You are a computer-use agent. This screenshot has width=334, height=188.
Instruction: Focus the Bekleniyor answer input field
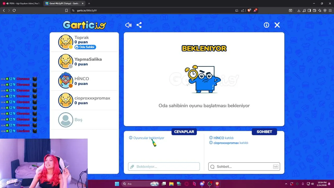[164, 167]
